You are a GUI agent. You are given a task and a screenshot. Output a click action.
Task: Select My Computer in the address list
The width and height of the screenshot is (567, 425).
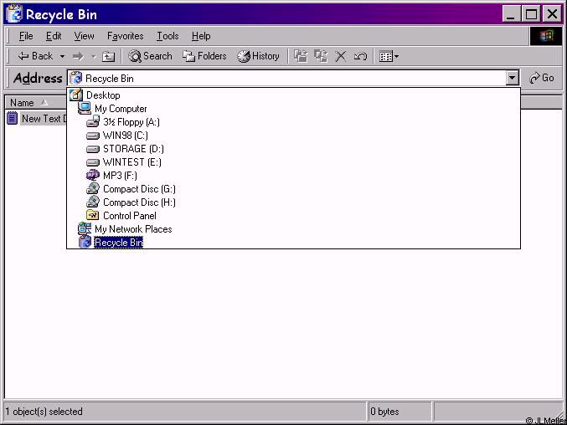click(121, 109)
